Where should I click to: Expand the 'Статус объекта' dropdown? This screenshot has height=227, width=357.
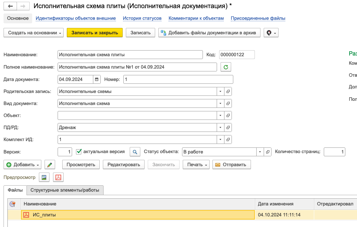260,152
